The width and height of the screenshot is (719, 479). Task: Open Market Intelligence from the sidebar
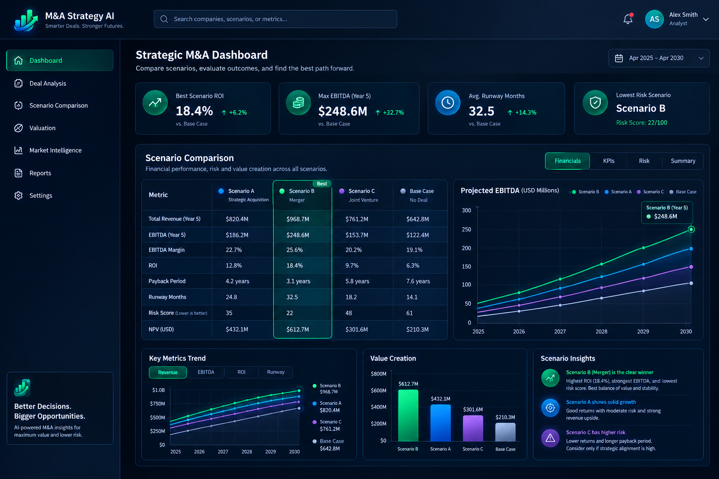pos(60,150)
